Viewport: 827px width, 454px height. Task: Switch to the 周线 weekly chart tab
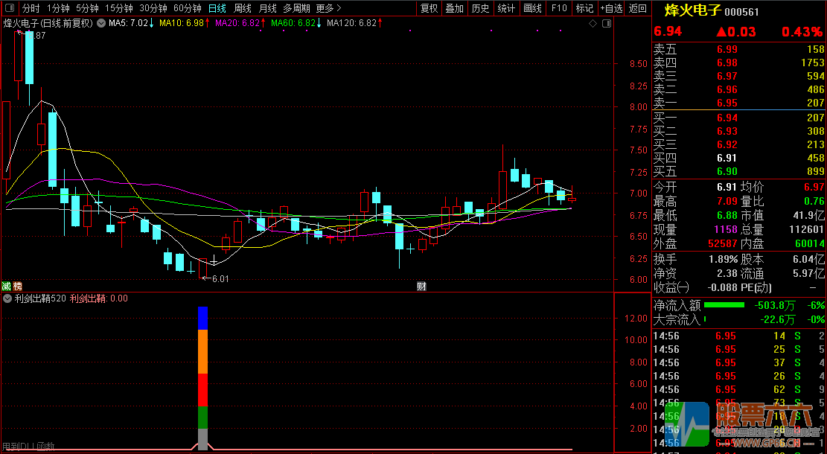click(x=243, y=8)
